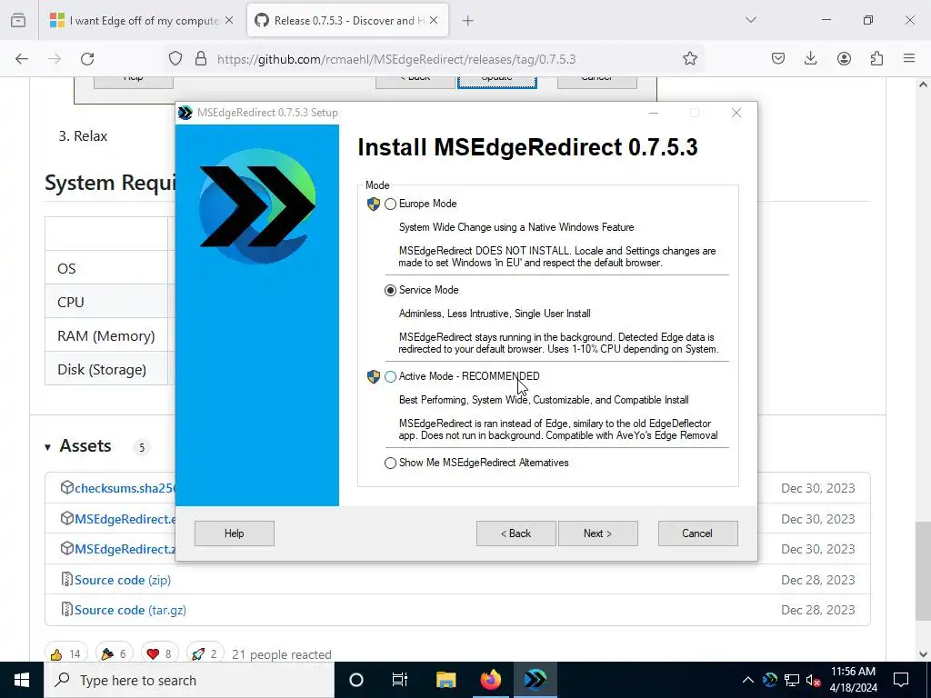Click the Firefox taskbar icon
Viewport: 931px width, 698px height.
(490, 680)
